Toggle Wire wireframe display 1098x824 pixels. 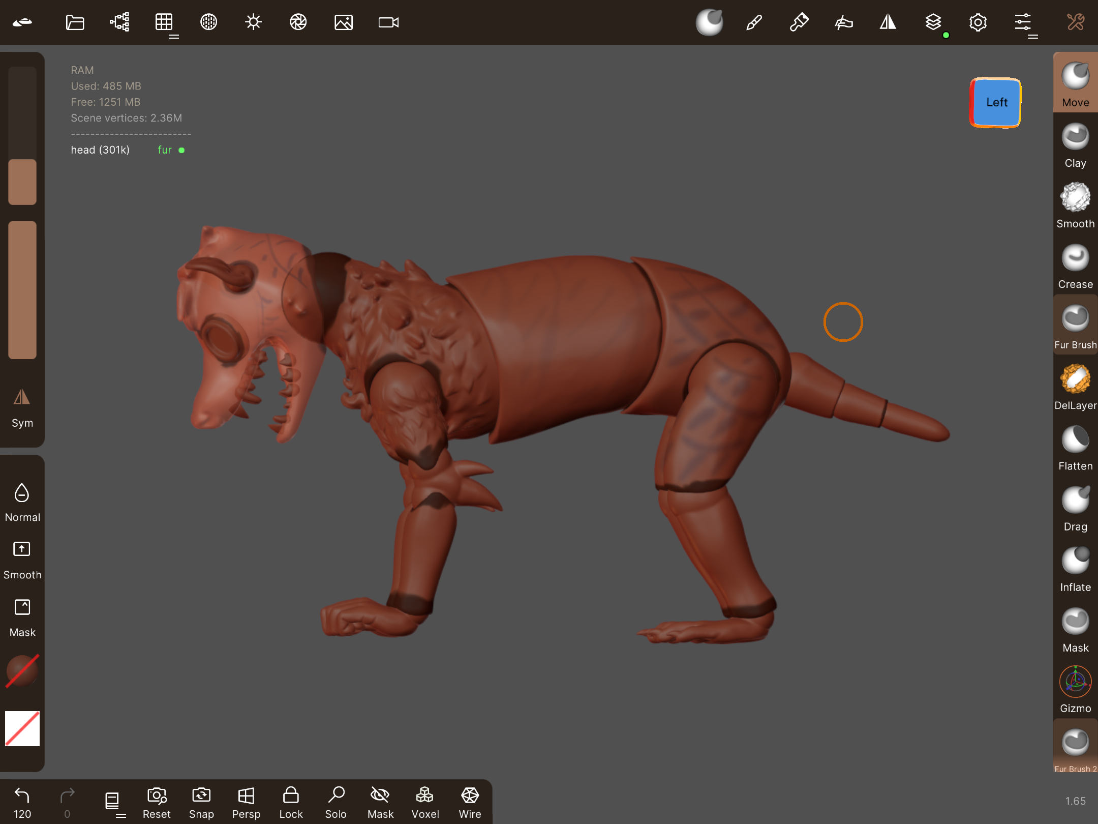click(470, 803)
